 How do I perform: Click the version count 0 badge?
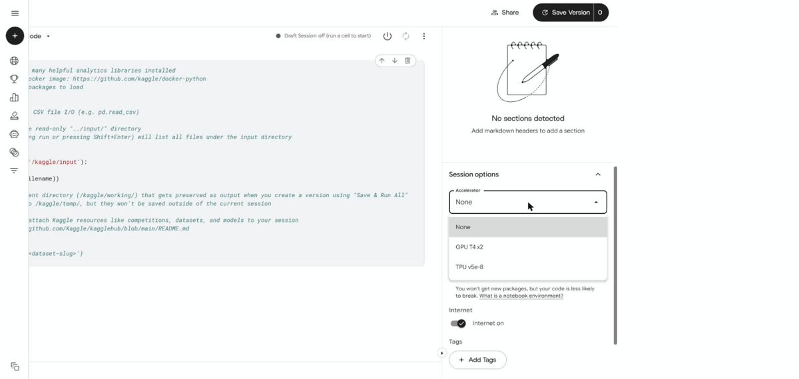(601, 13)
